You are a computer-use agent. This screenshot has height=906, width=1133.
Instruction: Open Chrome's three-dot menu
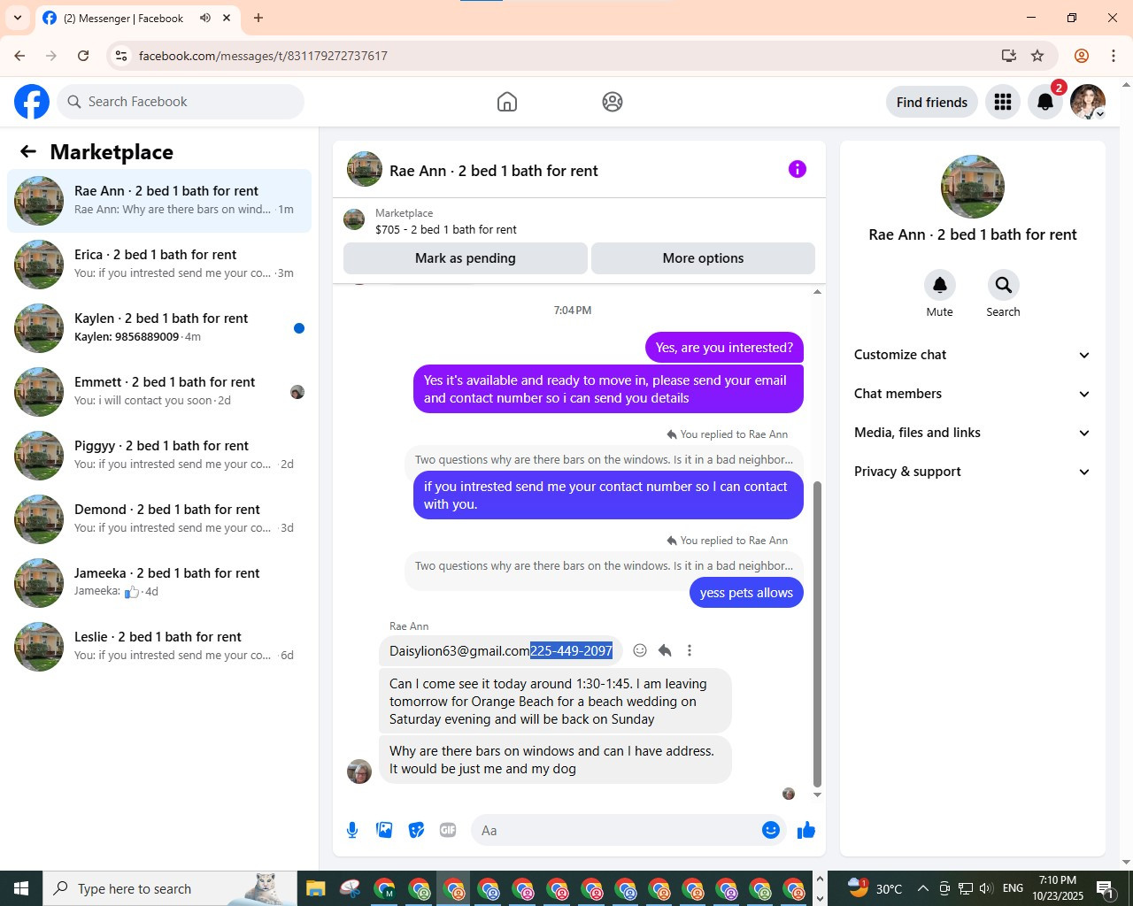(x=1114, y=56)
